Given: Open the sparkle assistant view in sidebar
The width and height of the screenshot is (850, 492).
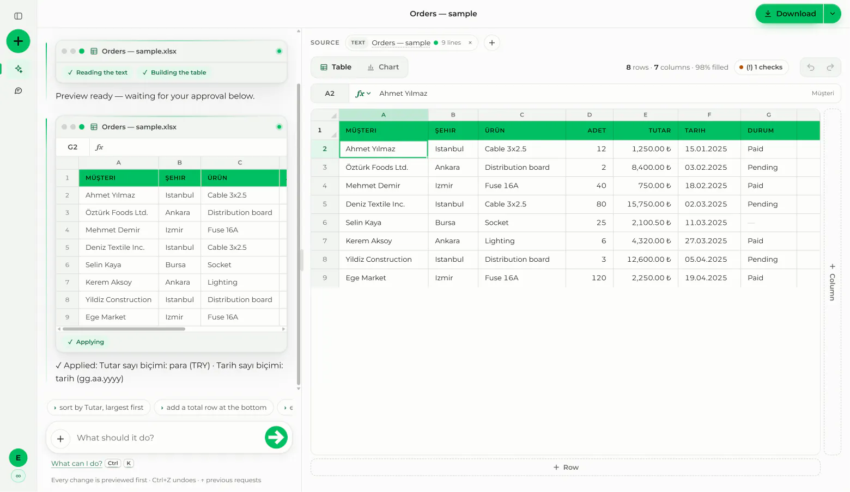Looking at the screenshot, I should tap(19, 69).
